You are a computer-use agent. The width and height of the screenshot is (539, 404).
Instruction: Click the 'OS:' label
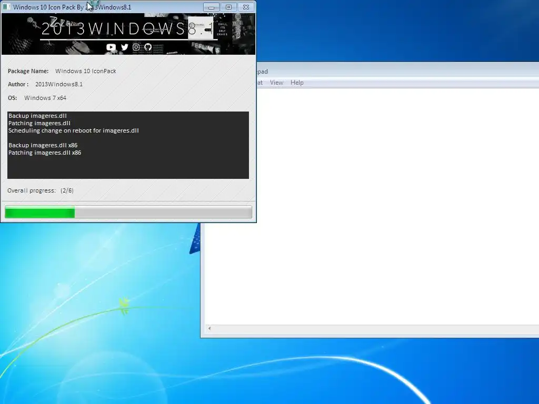pos(13,98)
